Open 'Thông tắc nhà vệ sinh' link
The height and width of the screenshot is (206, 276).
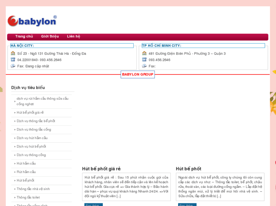click(33, 189)
